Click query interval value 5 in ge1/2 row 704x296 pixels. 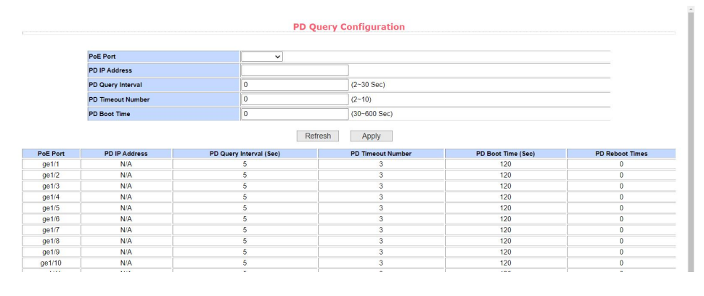245,175
